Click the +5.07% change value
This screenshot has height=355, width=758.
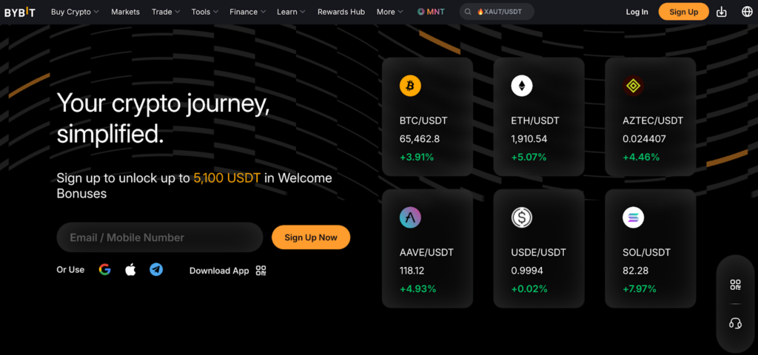point(529,157)
